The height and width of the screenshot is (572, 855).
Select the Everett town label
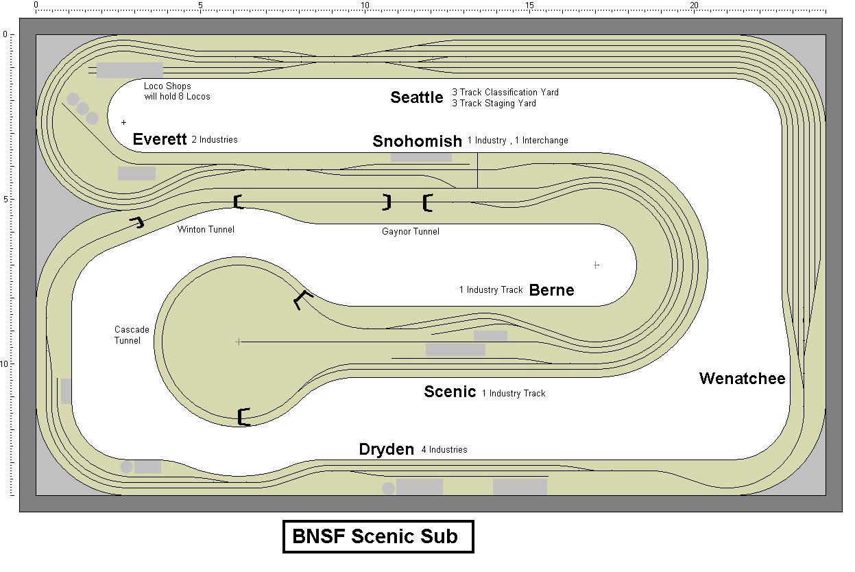pos(160,139)
